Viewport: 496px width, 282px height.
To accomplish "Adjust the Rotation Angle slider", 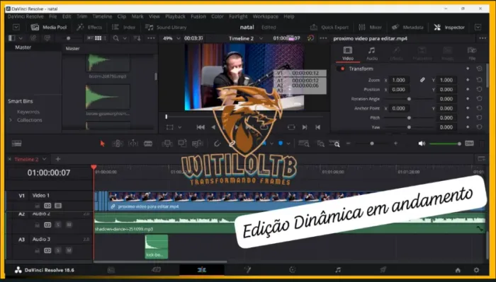I will pyautogui.click(x=409, y=99).
